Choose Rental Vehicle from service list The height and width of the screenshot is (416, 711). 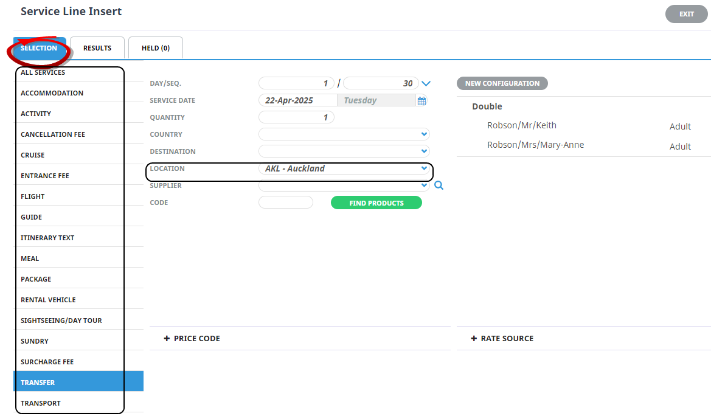pos(49,300)
